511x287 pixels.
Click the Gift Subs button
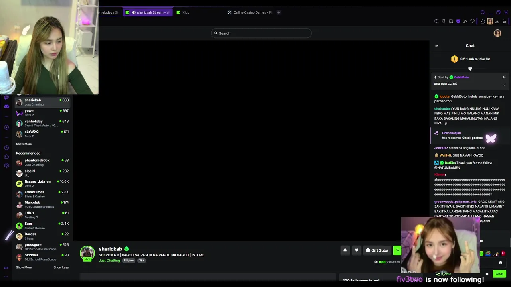[377, 250]
